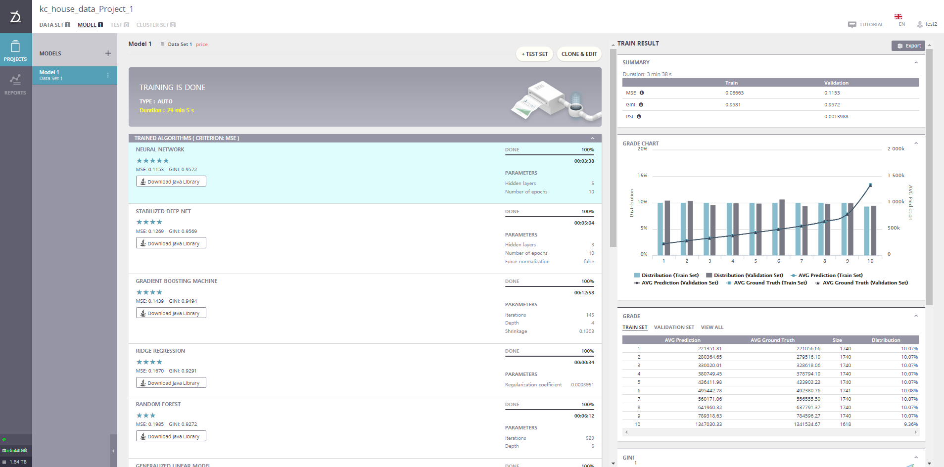Switch to the Data Set tab
This screenshot has width=944, height=467.
point(55,25)
